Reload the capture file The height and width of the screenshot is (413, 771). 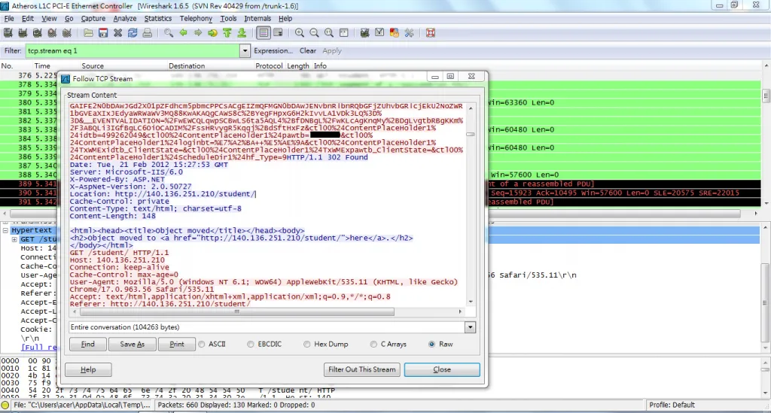tap(133, 33)
